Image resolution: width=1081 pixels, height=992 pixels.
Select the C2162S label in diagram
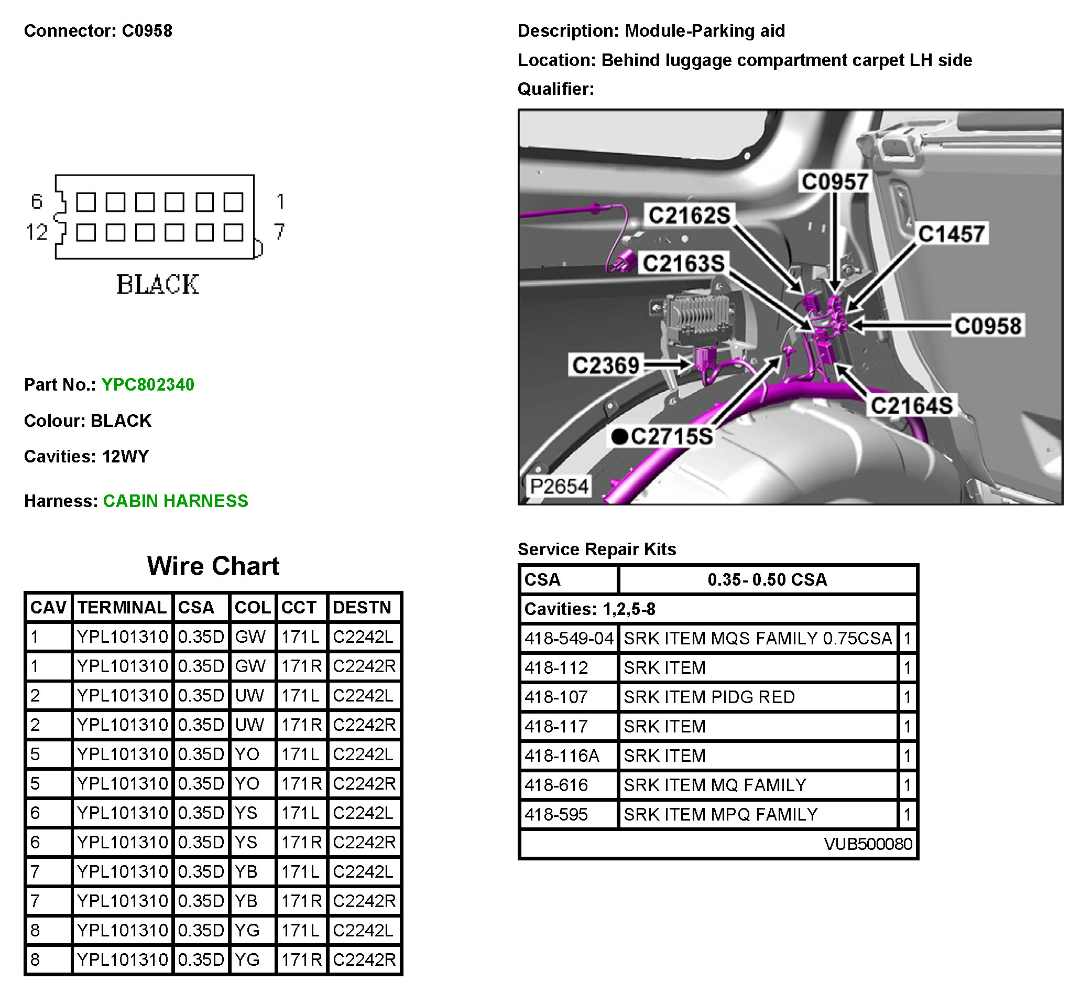pyautogui.click(x=689, y=216)
